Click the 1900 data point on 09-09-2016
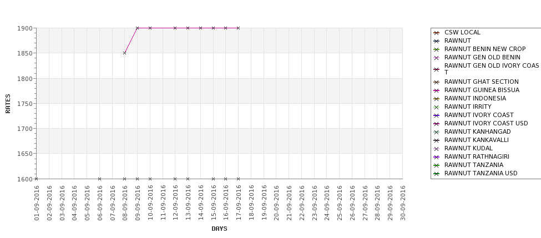541x238 pixels. (137, 28)
